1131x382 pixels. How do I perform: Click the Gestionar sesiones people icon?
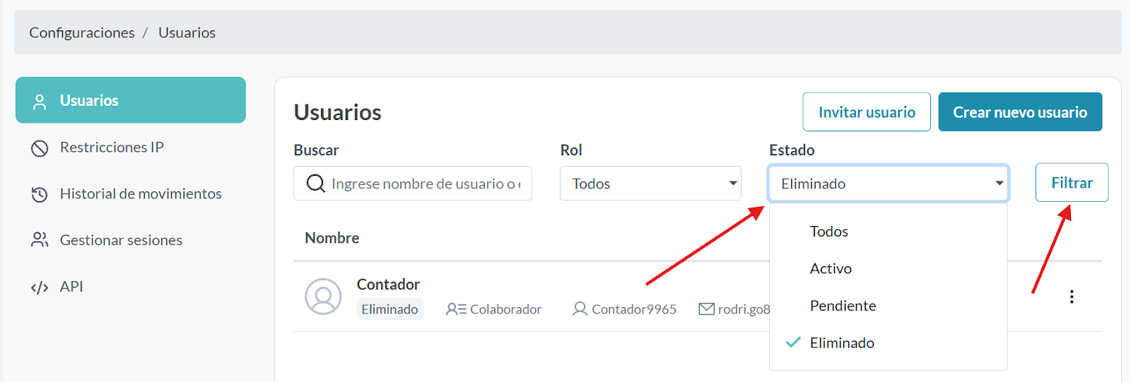(x=40, y=240)
